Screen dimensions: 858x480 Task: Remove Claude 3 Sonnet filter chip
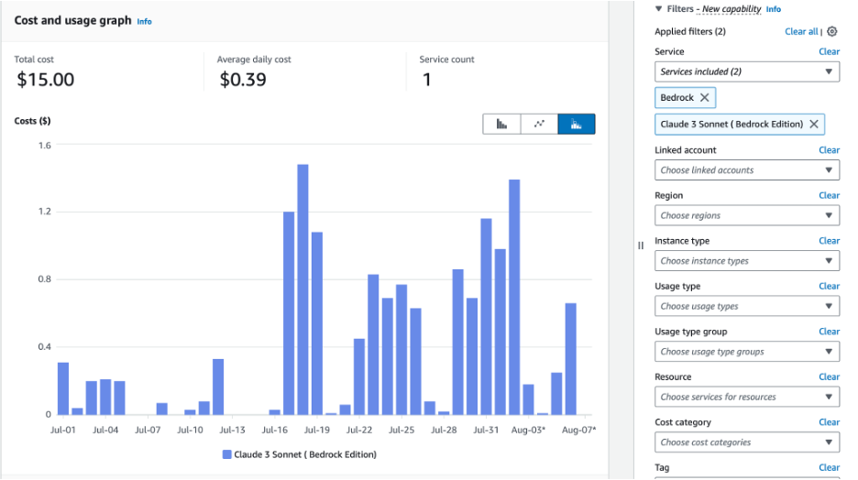tap(814, 124)
